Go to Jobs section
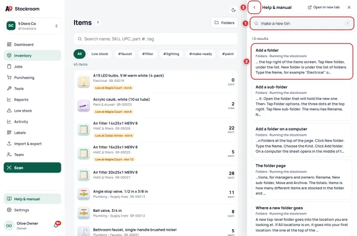Viewport: 357px width, 236px height. 33,67
